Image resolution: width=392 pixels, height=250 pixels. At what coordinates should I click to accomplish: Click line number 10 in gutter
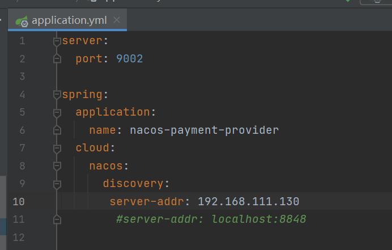pos(19,202)
